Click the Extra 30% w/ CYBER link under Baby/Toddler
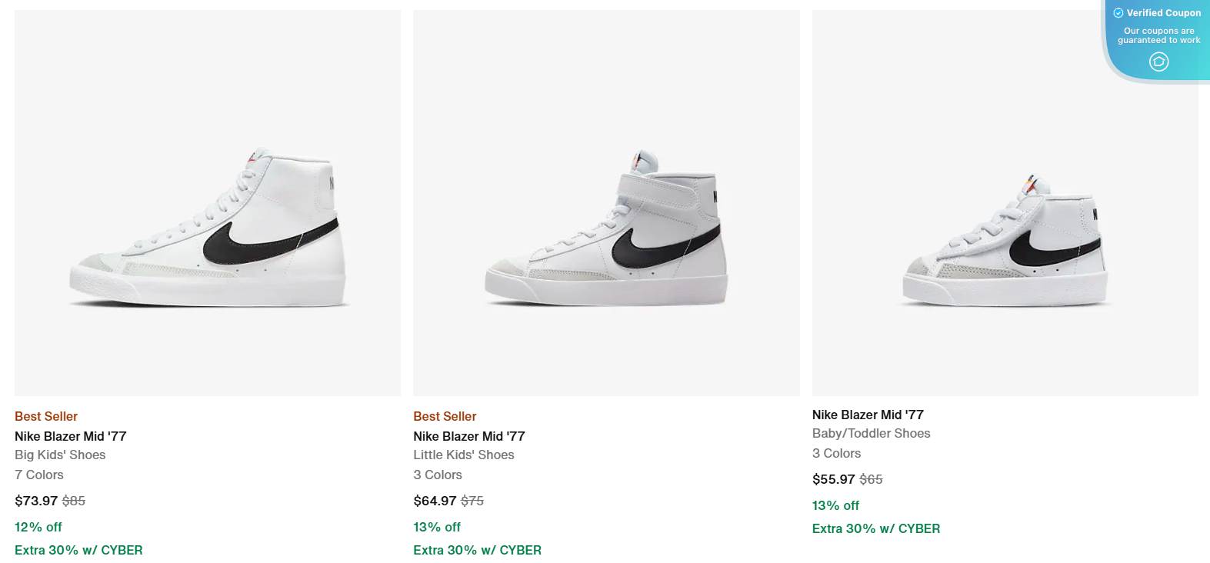The image size is (1210, 563). (x=876, y=528)
